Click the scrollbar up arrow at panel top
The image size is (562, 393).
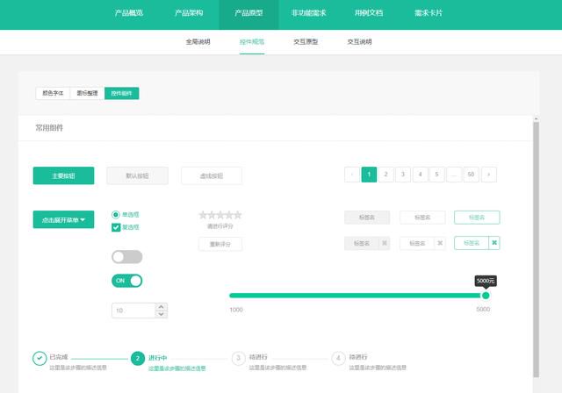point(537,118)
